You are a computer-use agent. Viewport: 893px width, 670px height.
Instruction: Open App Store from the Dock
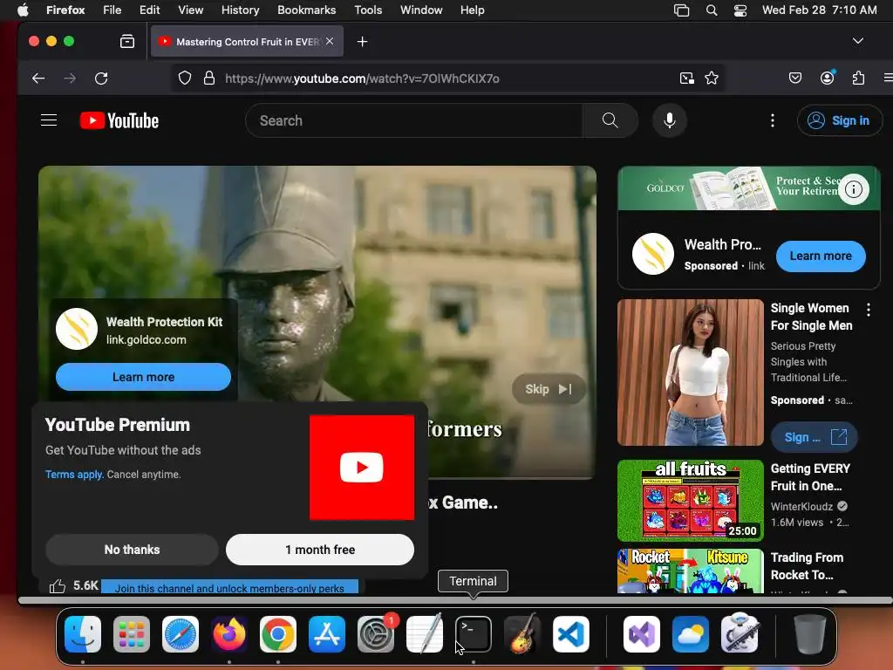[x=327, y=634]
